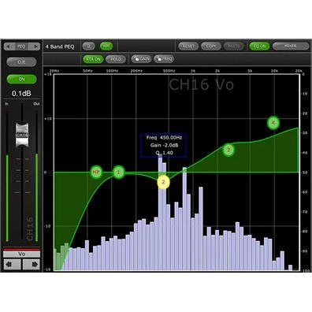Go to next channel with right arrow

coord(32,264)
